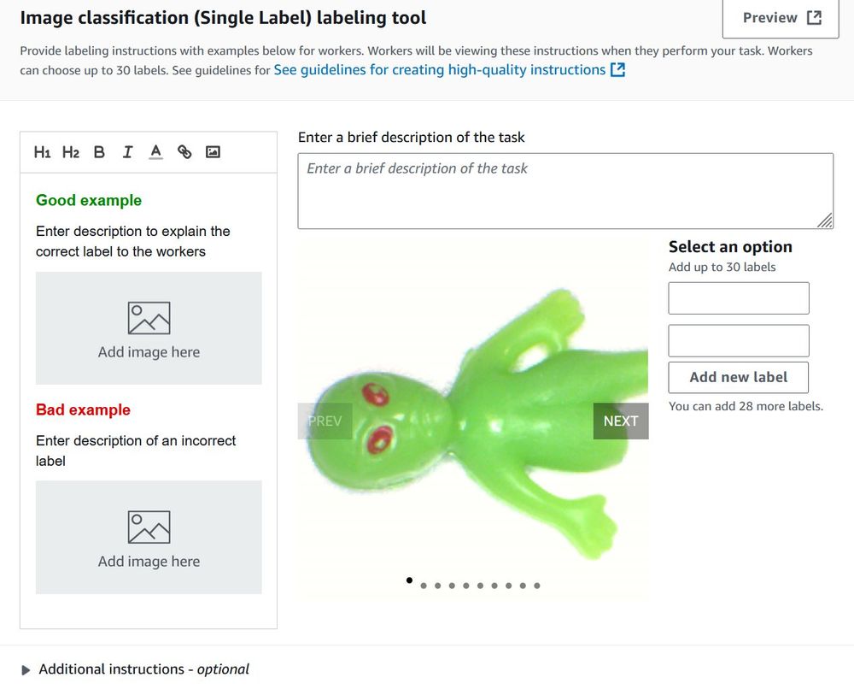Image resolution: width=854 pixels, height=695 pixels.
Task: Toggle bold text formatting
Action: tap(99, 152)
